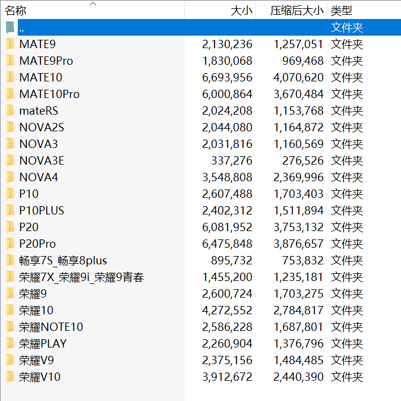The width and height of the screenshot is (401, 401).
Task: Click the 畅享7S_畅享8plus folder icon
Action: pyautogui.click(x=10, y=260)
